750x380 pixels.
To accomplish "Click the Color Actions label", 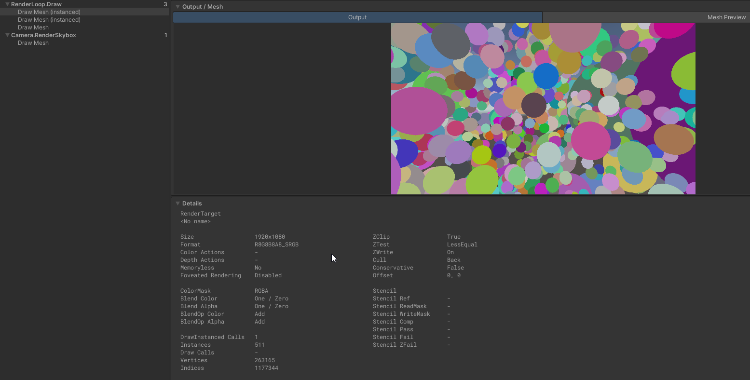I will pos(202,252).
